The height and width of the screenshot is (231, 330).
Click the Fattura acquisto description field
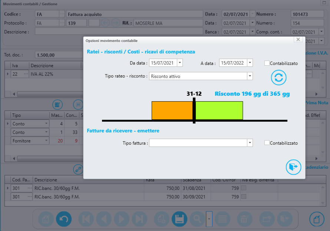click(135, 14)
